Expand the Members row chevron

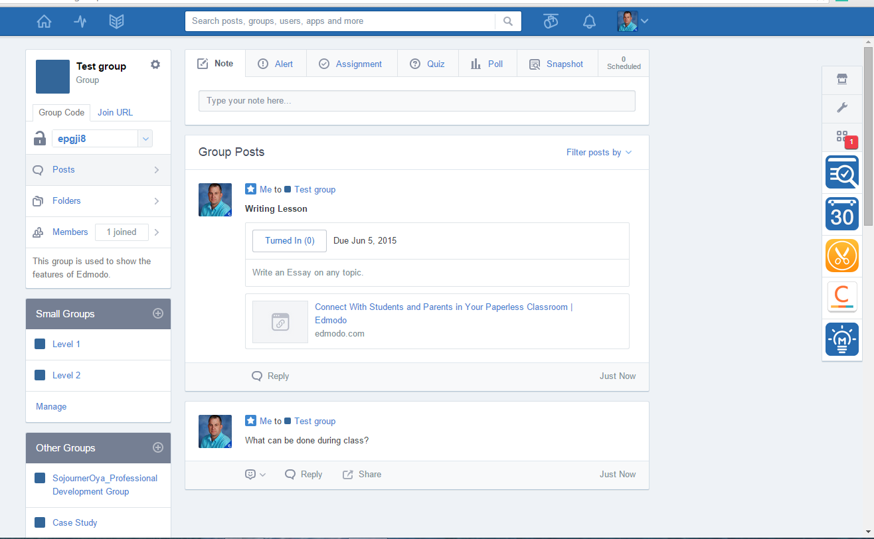pos(157,232)
